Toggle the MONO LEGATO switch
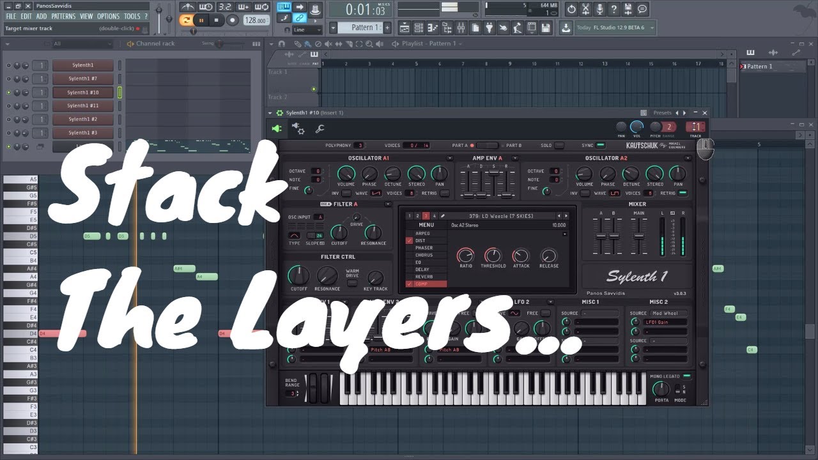The height and width of the screenshot is (460, 818). (x=687, y=376)
